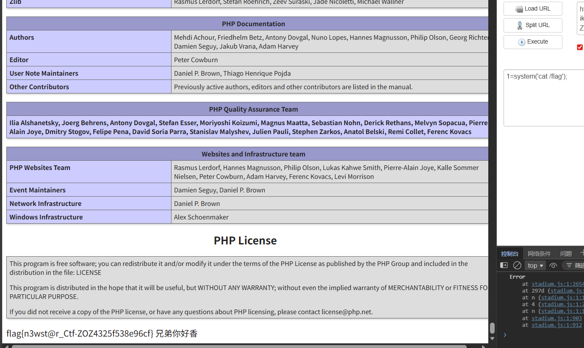Image resolution: width=584 pixels, height=348 pixels.
Task: Switch to the 控制台 console tab
Action: [509, 254]
